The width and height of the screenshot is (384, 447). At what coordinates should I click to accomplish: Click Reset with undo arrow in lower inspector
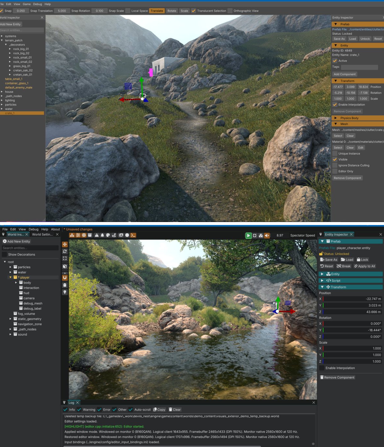pos(327,266)
